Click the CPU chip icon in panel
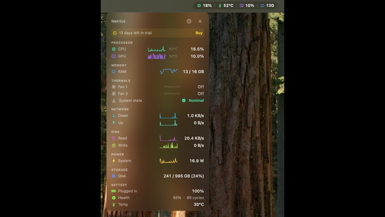 [x=114, y=49]
